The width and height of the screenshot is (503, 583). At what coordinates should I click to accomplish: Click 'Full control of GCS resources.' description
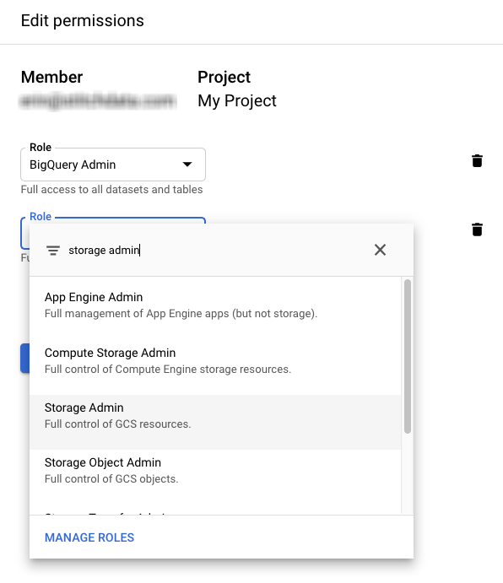pyautogui.click(x=117, y=424)
